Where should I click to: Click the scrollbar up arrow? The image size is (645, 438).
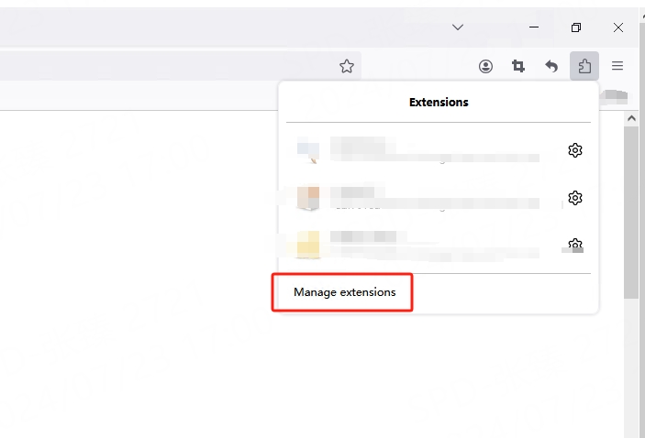click(x=631, y=119)
